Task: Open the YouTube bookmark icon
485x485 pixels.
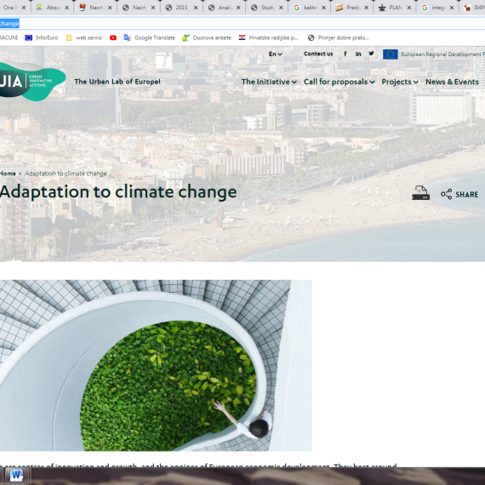Action: 113,37
